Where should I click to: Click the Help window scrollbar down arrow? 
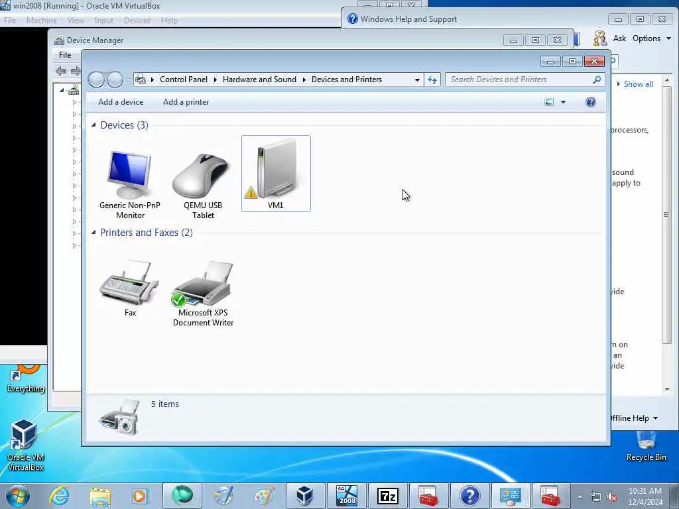[x=667, y=389]
